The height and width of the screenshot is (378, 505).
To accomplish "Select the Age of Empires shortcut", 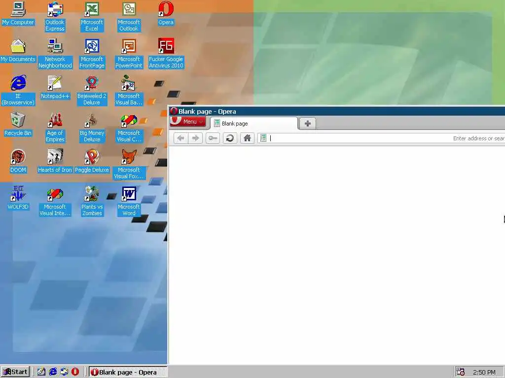I will (55, 127).
